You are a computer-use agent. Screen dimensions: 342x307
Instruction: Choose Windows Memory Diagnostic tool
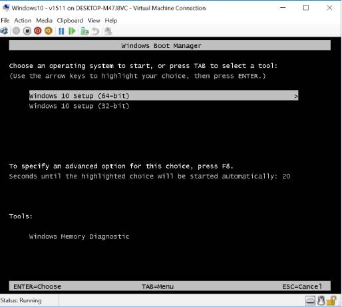tap(79, 236)
